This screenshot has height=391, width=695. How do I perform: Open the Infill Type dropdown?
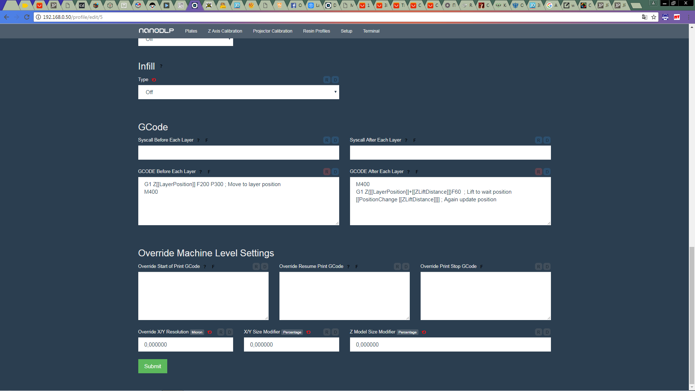[x=239, y=92]
